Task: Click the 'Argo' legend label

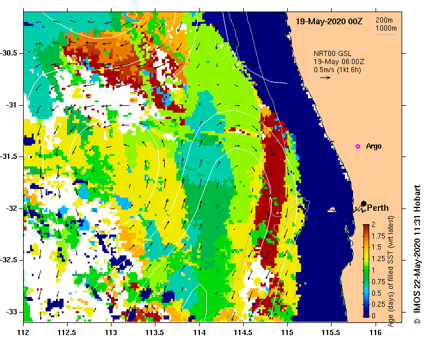Action: pyautogui.click(x=374, y=146)
